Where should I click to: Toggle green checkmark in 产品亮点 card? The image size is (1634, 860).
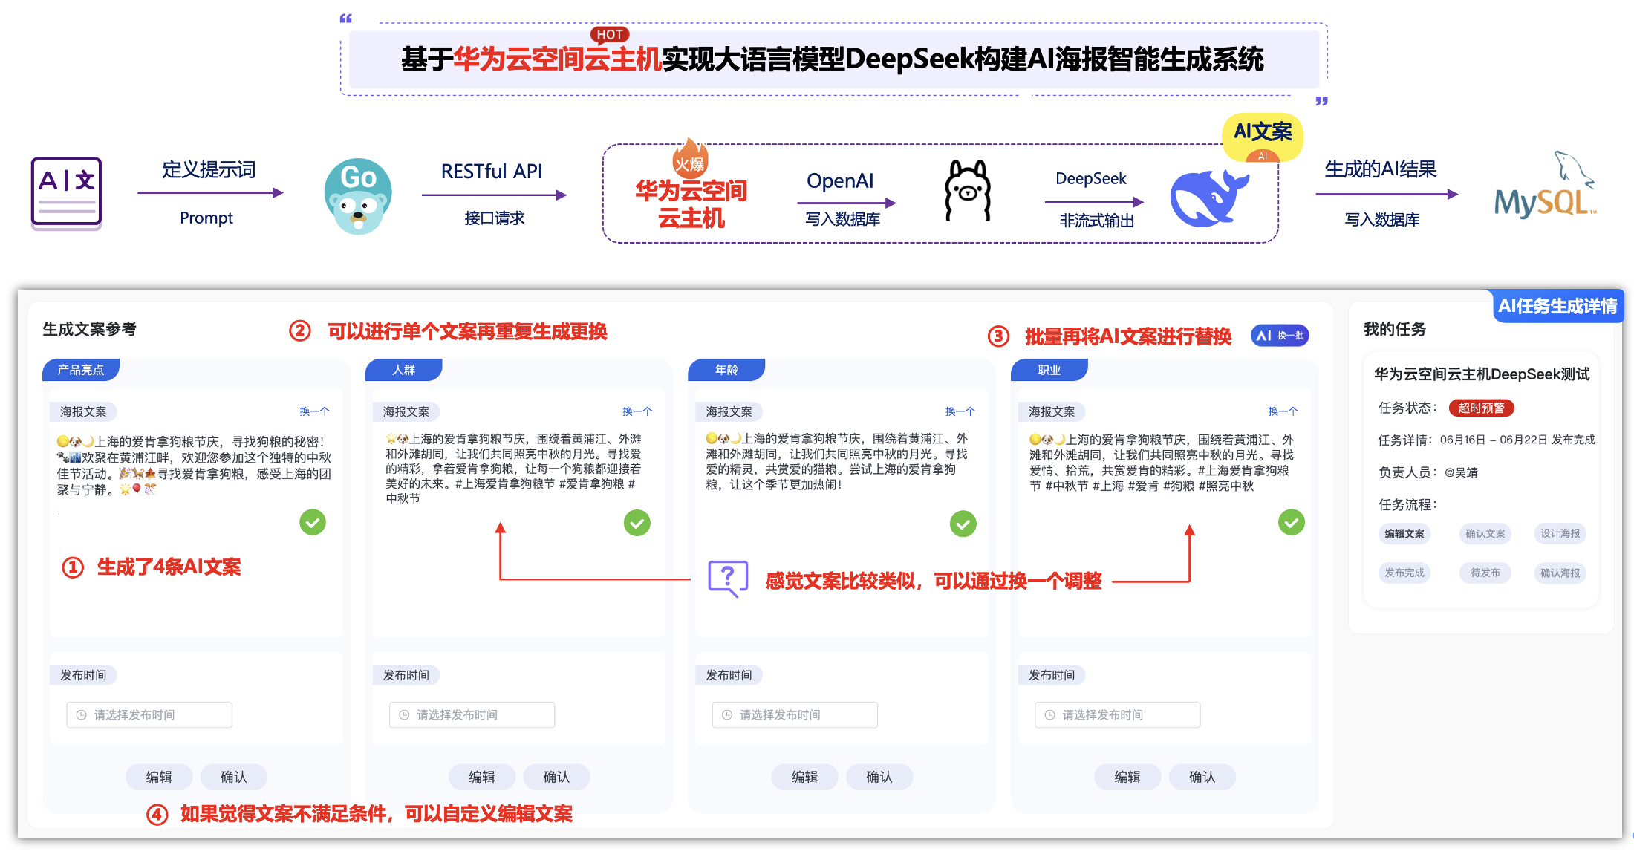pos(313,522)
